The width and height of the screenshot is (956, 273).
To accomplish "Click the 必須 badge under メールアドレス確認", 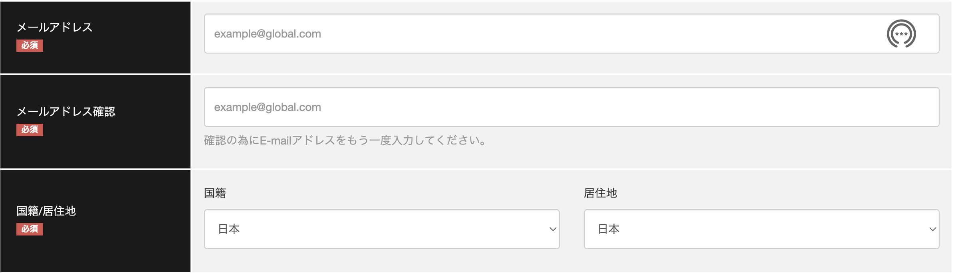I will (30, 130).
